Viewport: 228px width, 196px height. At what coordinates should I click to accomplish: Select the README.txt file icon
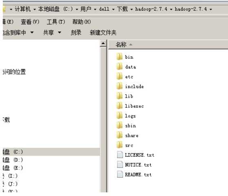coord(120,174)
